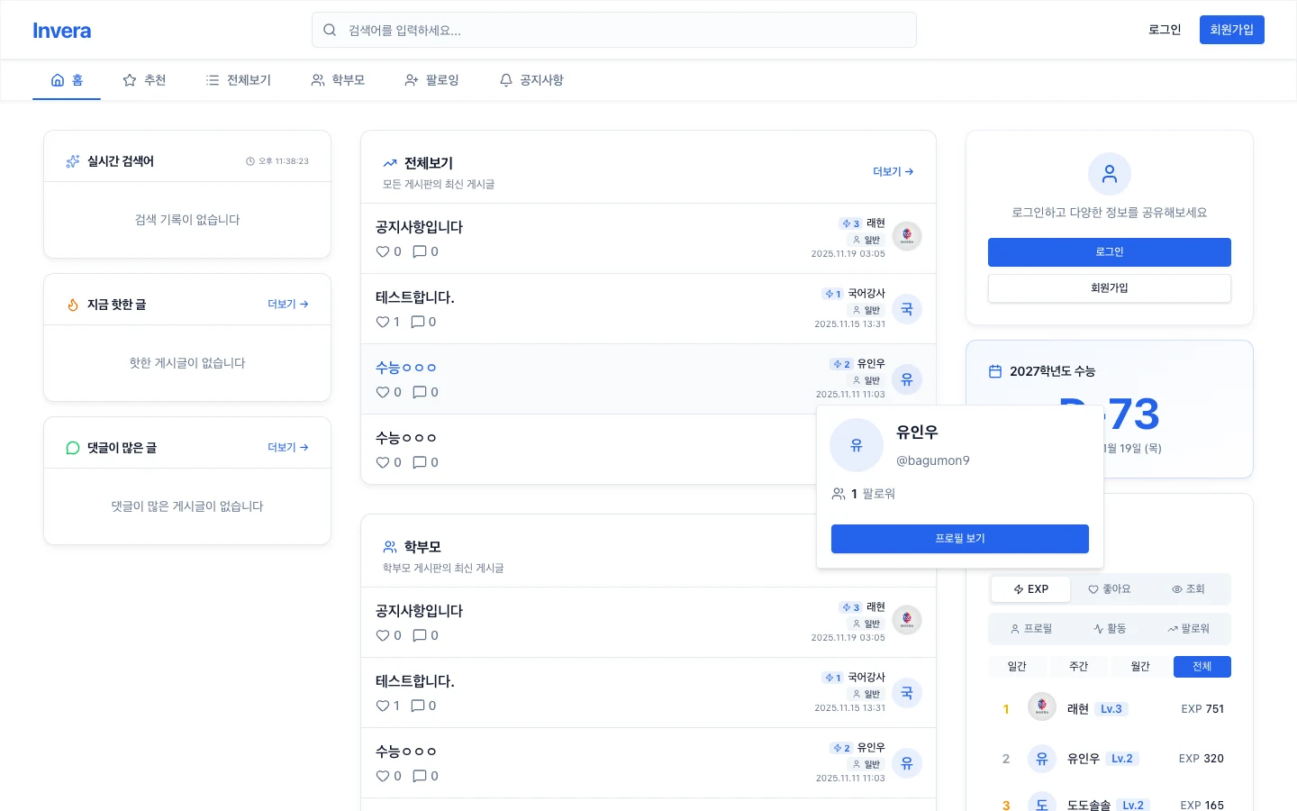Click 로그인 link in the top header
The width and height of the screenshot is (1297, 811).
click(1165, 30)
